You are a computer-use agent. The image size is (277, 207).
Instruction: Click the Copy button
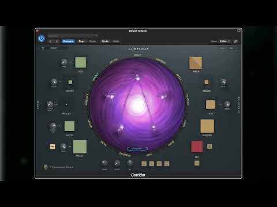coord(81,41)
